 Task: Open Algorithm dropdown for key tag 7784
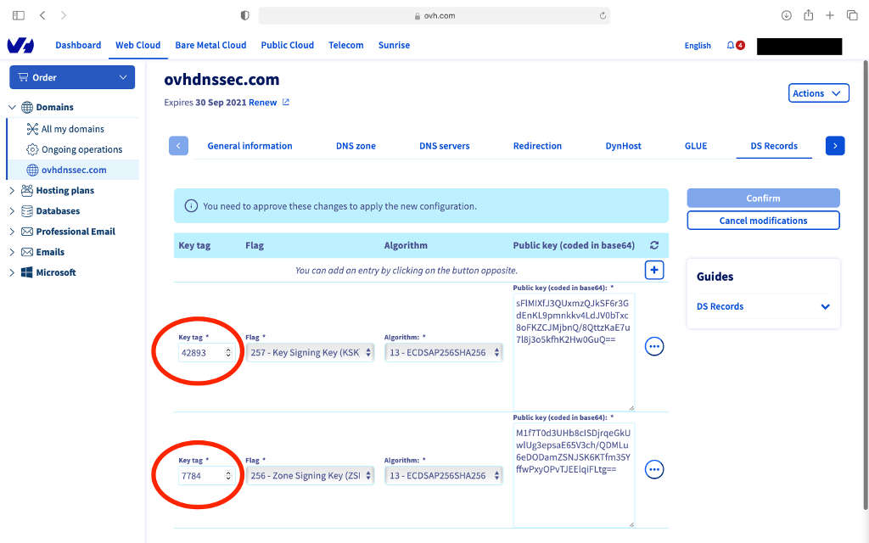(443, 475)
